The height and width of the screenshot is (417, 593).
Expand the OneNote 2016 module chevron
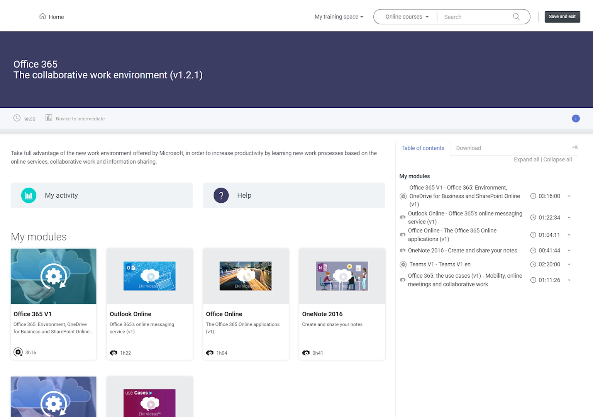coord(569,251)
